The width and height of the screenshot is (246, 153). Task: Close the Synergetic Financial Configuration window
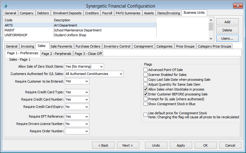point(238,6)
